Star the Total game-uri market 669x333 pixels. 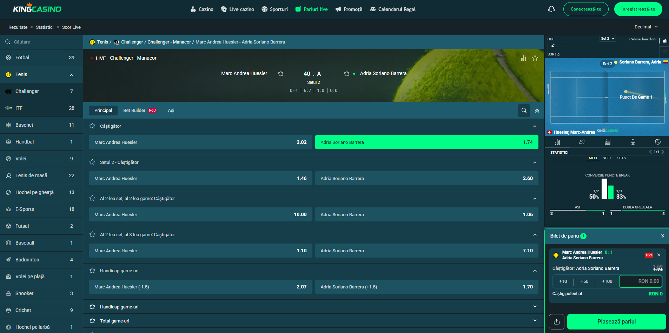tap(92, 321)
